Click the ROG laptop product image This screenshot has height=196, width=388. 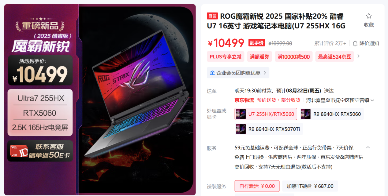(137, 100)
